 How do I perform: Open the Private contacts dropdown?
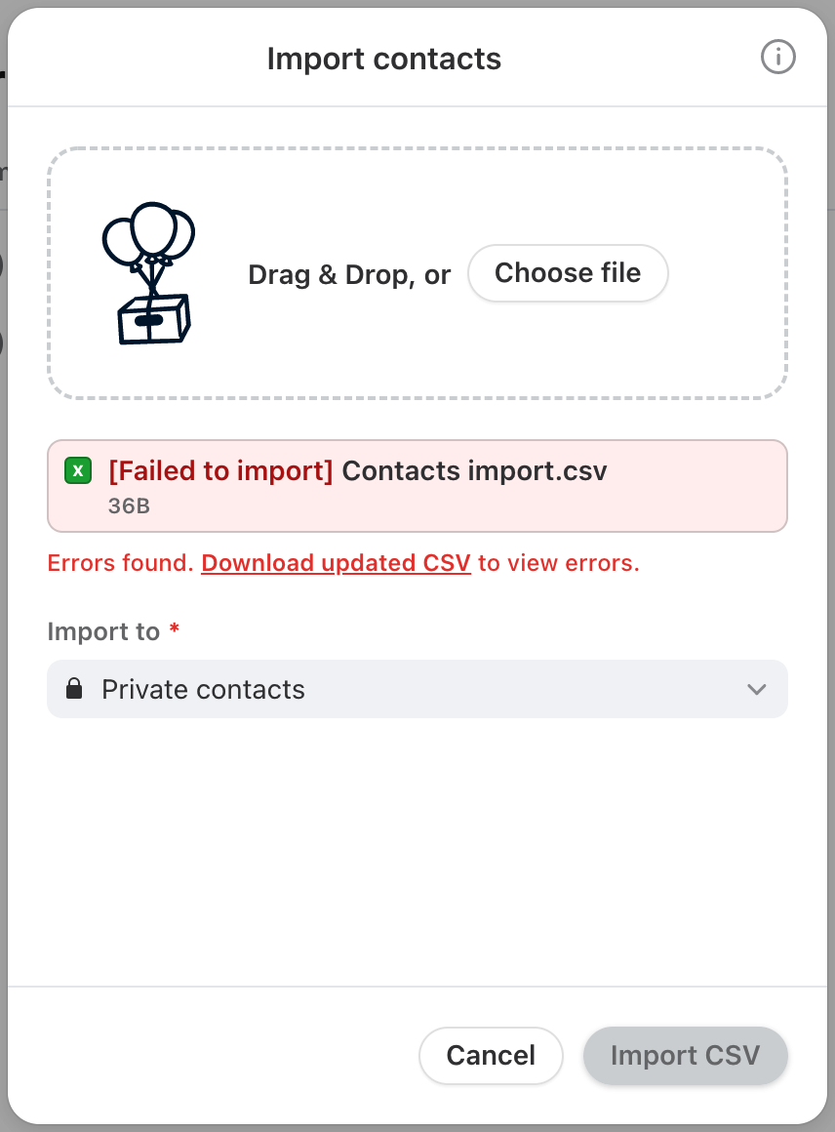click(x=417, y=689)
